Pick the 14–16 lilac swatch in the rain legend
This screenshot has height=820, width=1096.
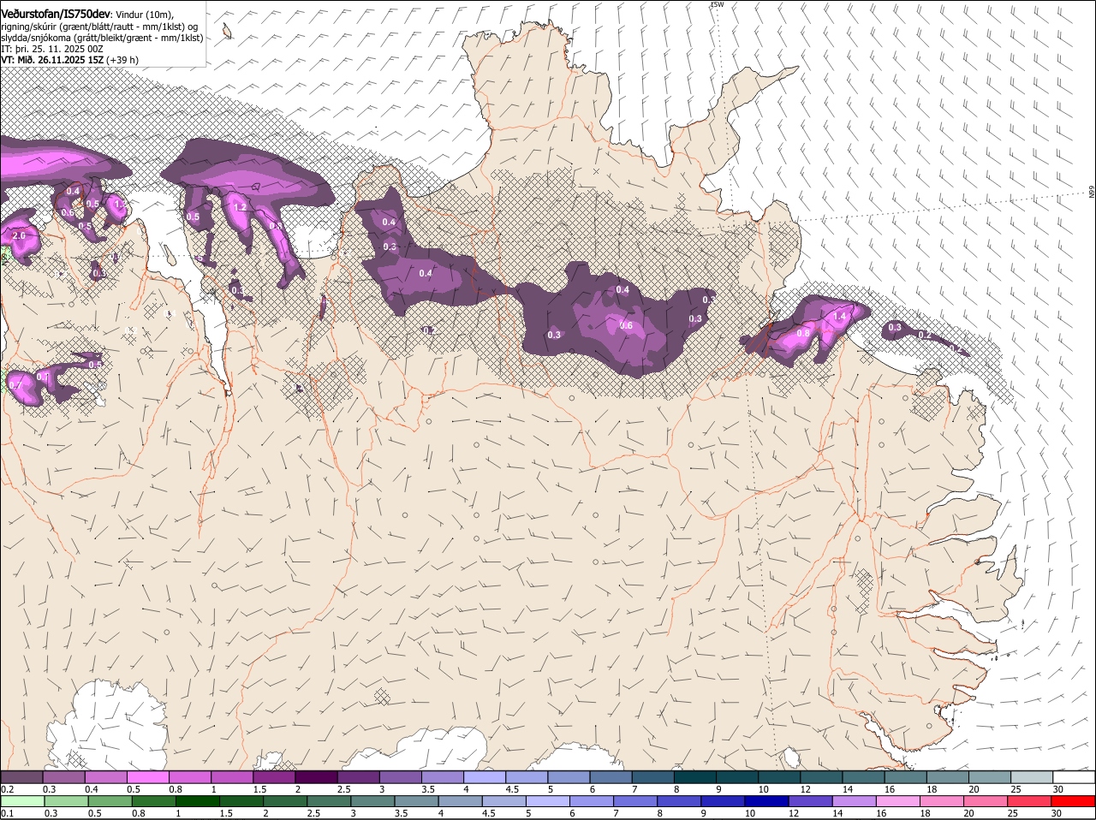pos(854,801)
